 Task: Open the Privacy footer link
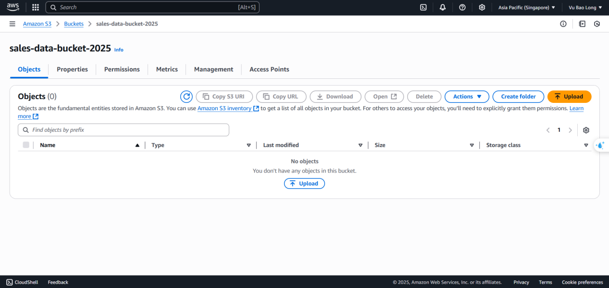(521, 282)
